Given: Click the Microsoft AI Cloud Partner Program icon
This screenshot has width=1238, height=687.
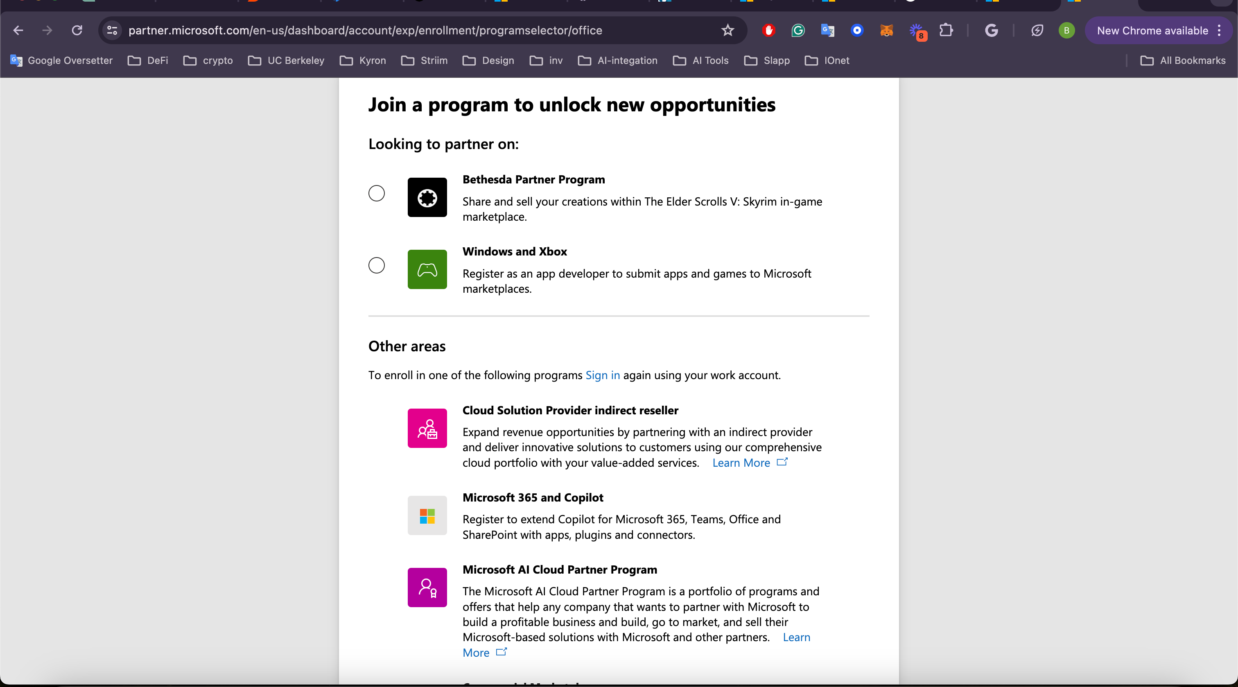Looking at the screenshot, I should pyautogui.click(x=427, y=587).
